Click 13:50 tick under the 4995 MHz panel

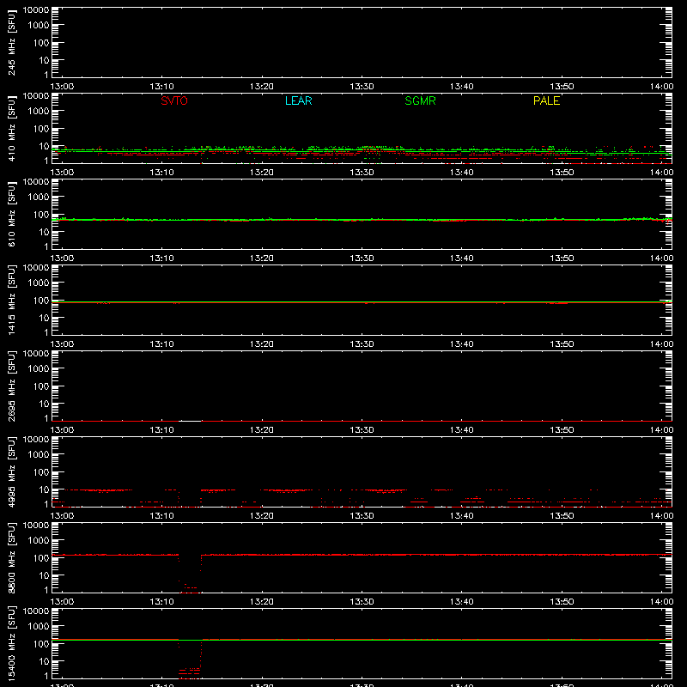562,516
